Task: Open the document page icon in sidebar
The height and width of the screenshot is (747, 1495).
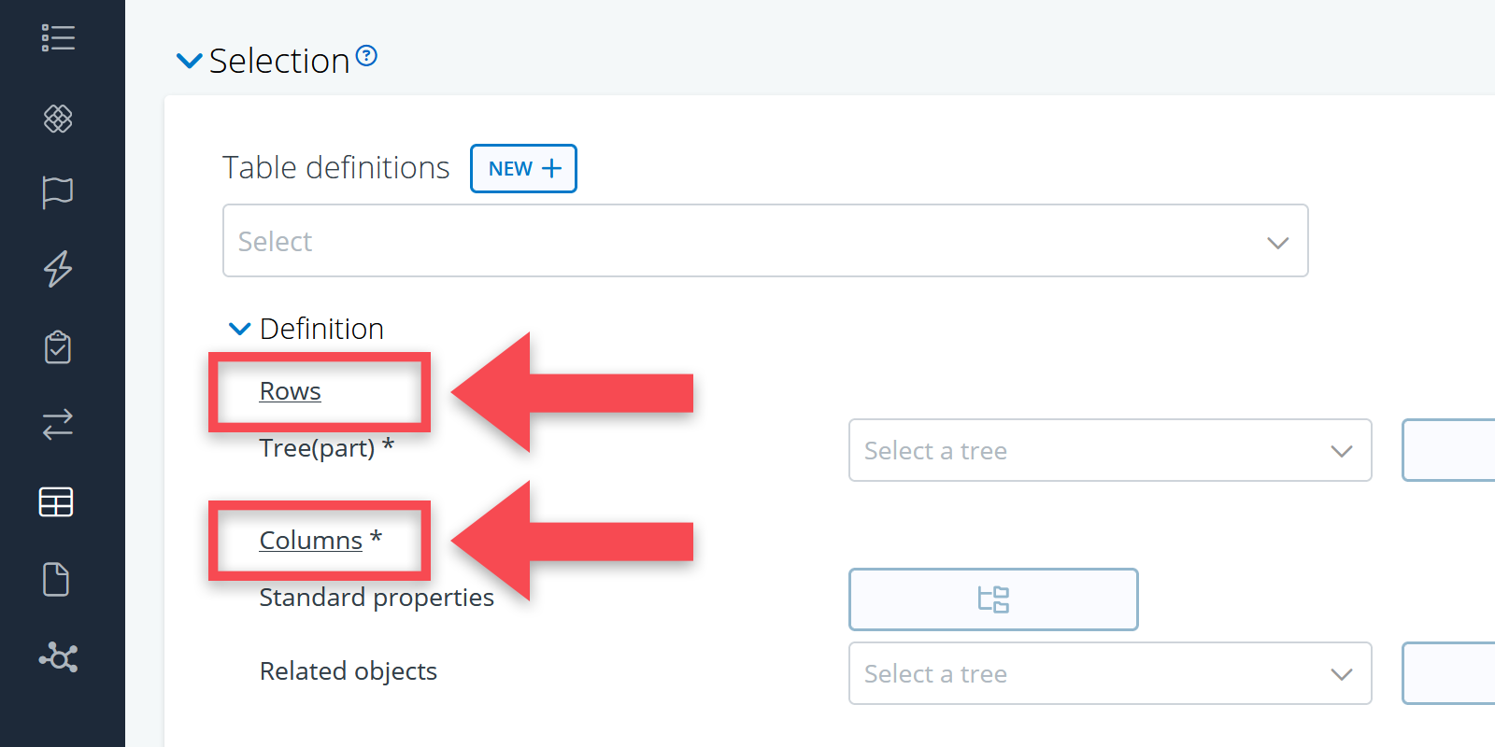Action: (x=56, y=580)
